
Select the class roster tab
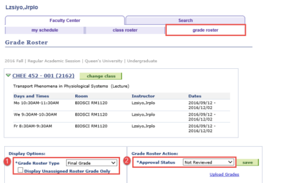coord(125,30)
